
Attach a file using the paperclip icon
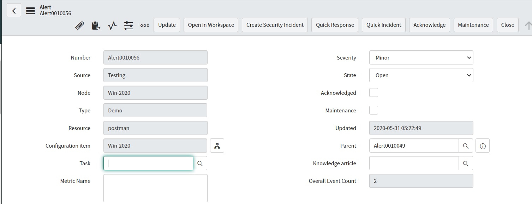[79, 25]
